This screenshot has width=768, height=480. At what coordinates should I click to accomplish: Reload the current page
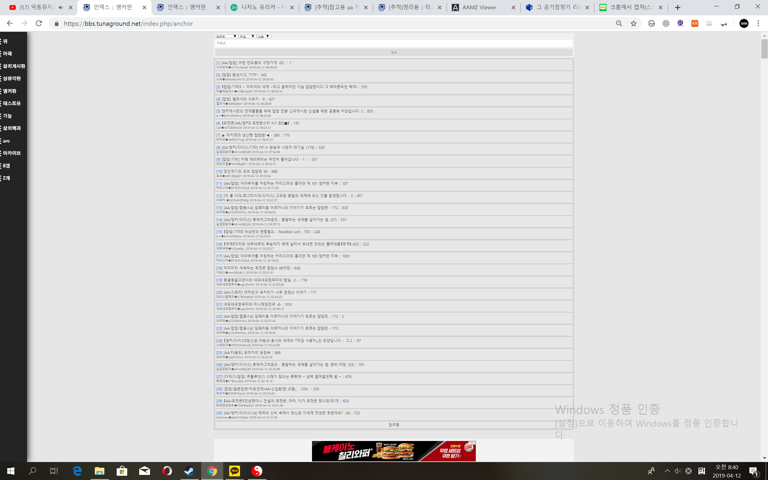[39, 23]
